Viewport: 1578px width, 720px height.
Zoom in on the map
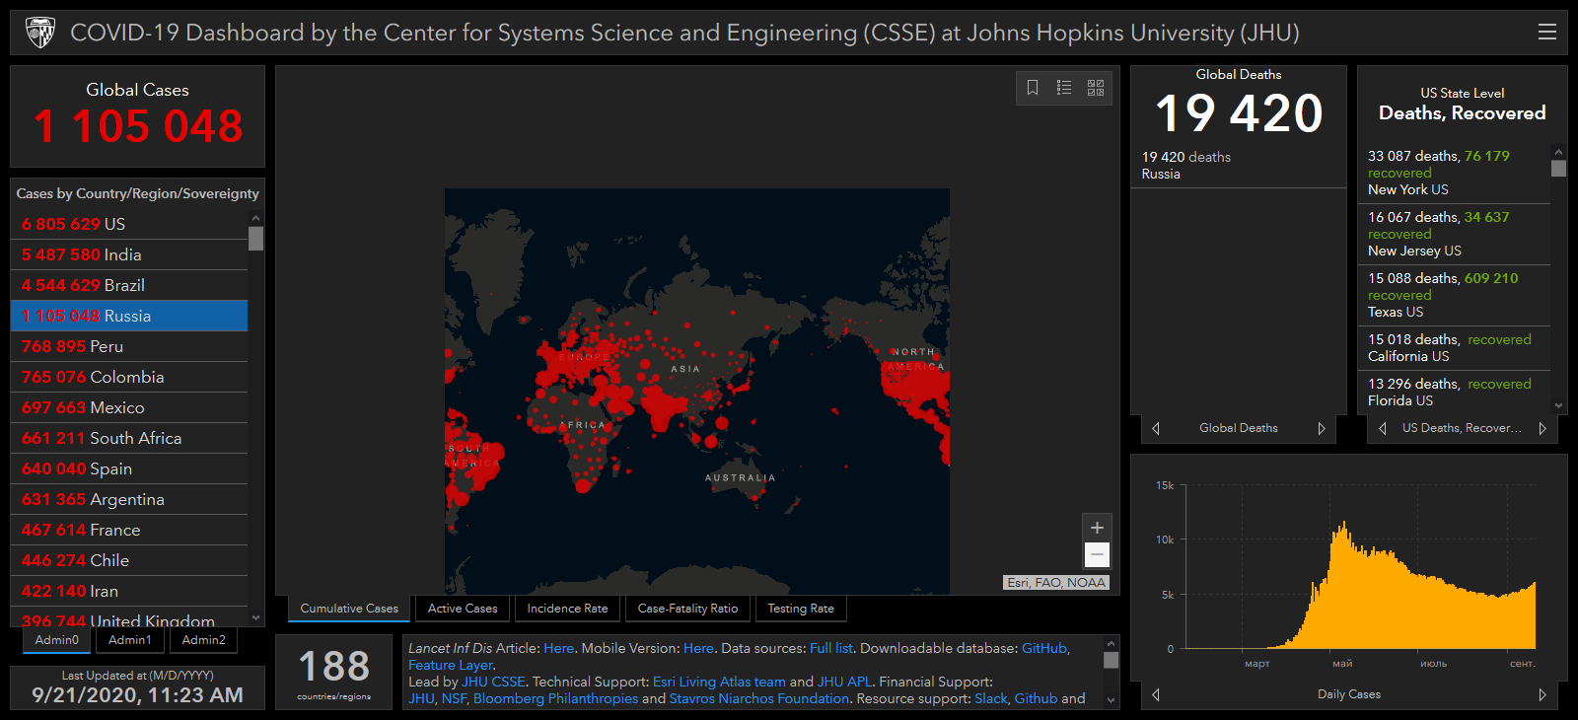[x=1097, y=528]
